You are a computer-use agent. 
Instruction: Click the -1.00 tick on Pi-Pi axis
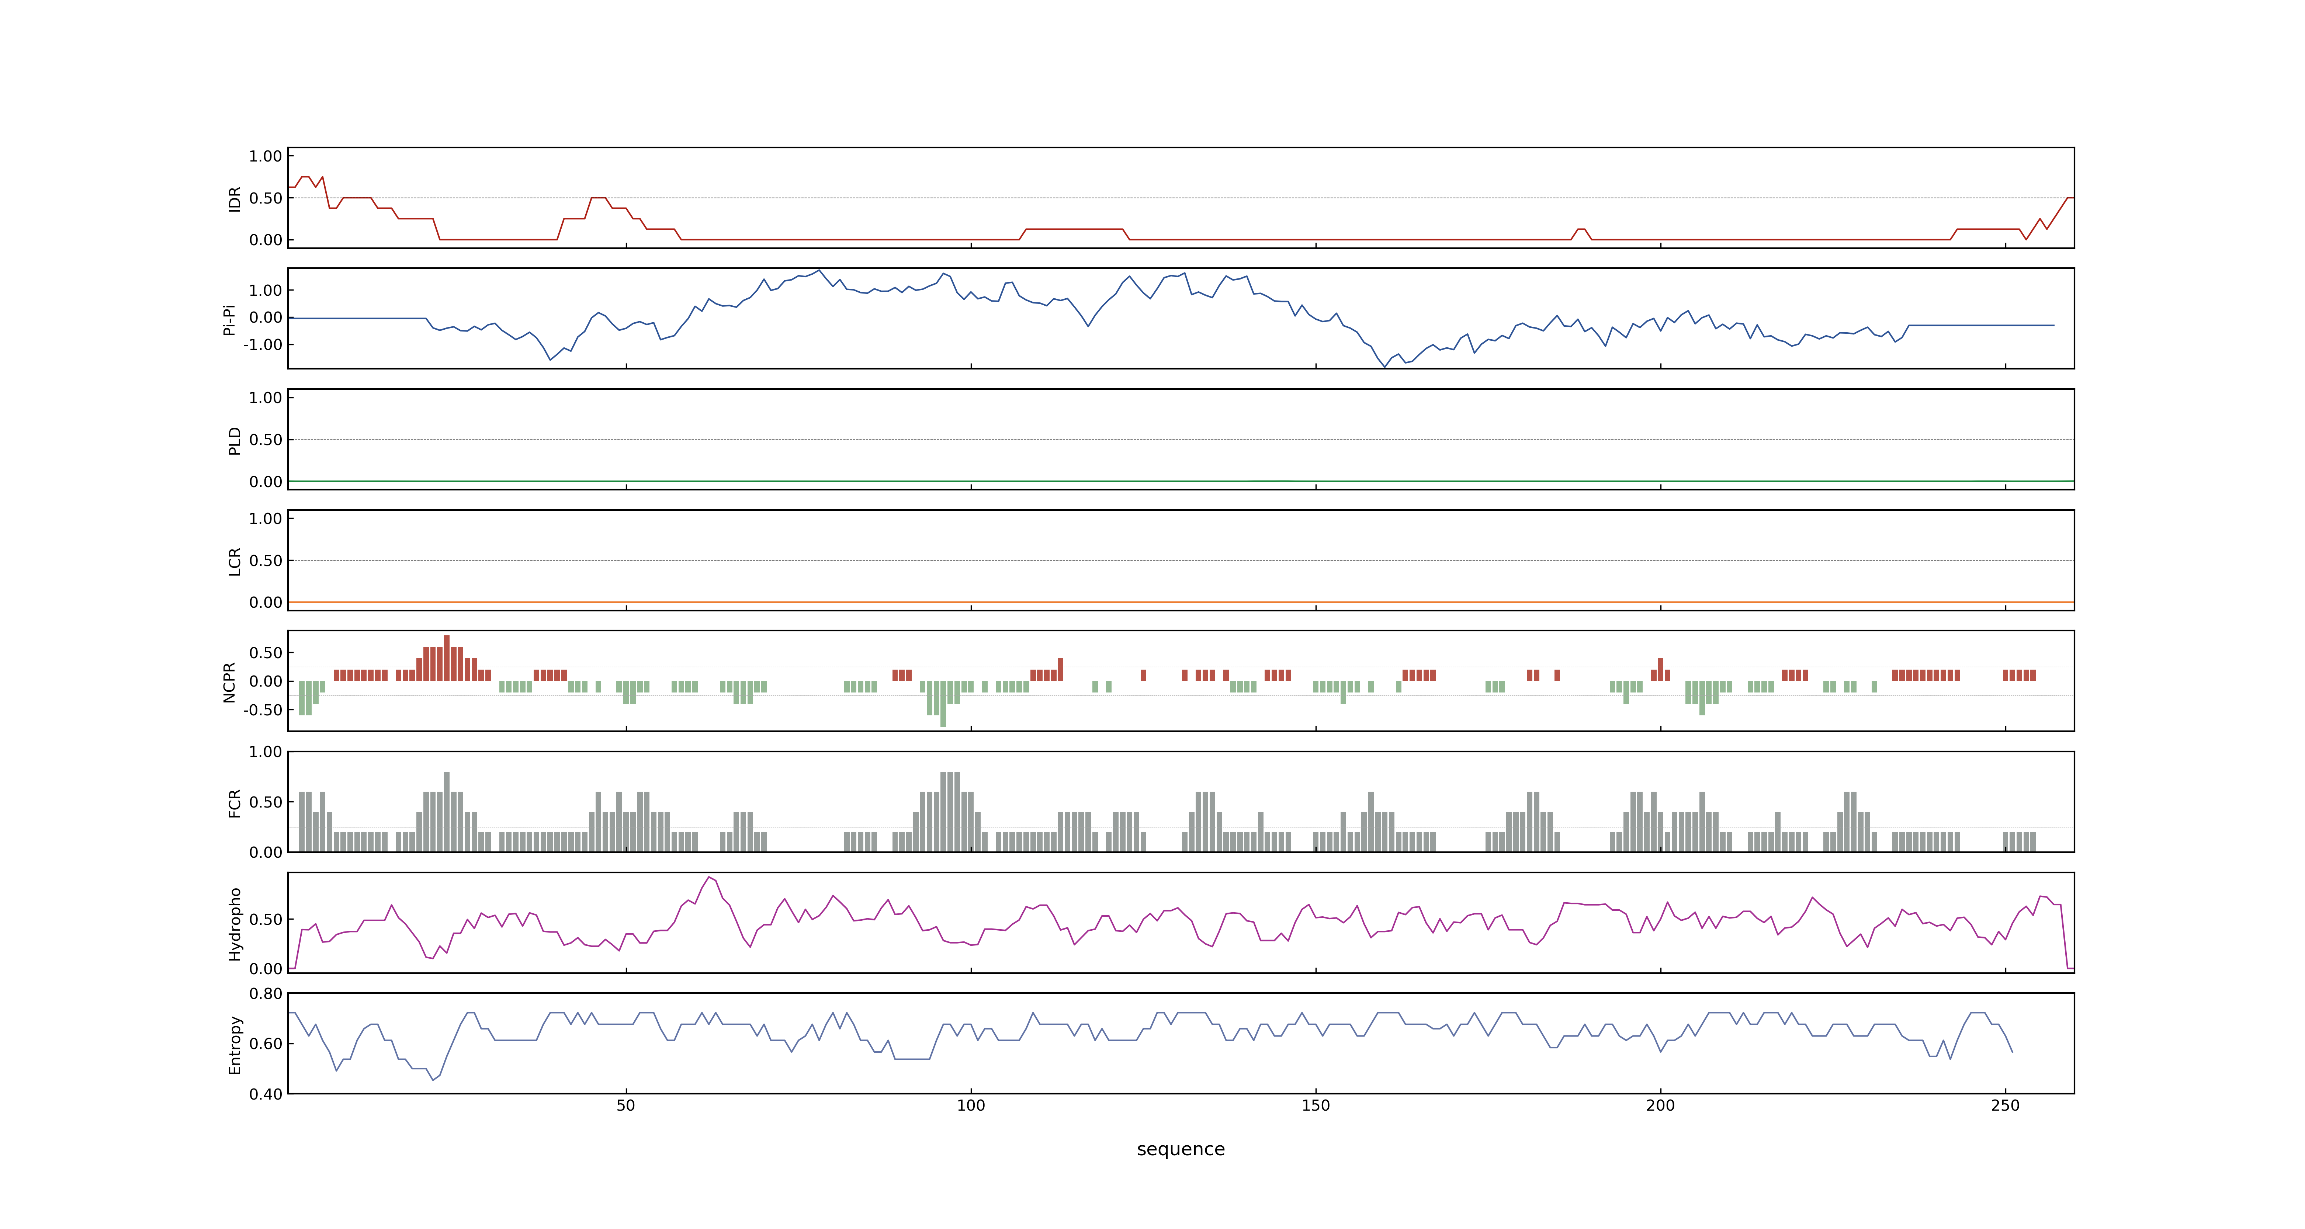(x=263, y=345)
